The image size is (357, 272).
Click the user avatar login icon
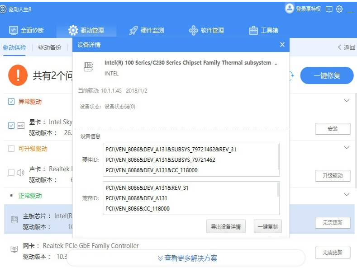pos(290,9)
